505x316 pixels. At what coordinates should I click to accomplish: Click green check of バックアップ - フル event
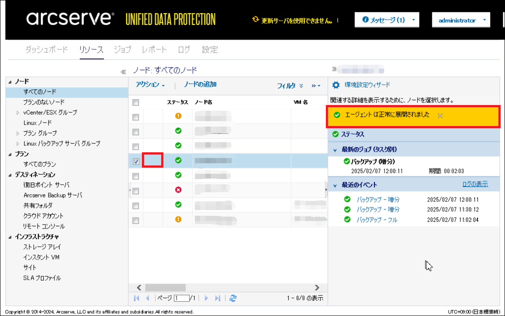pos(347,219)
